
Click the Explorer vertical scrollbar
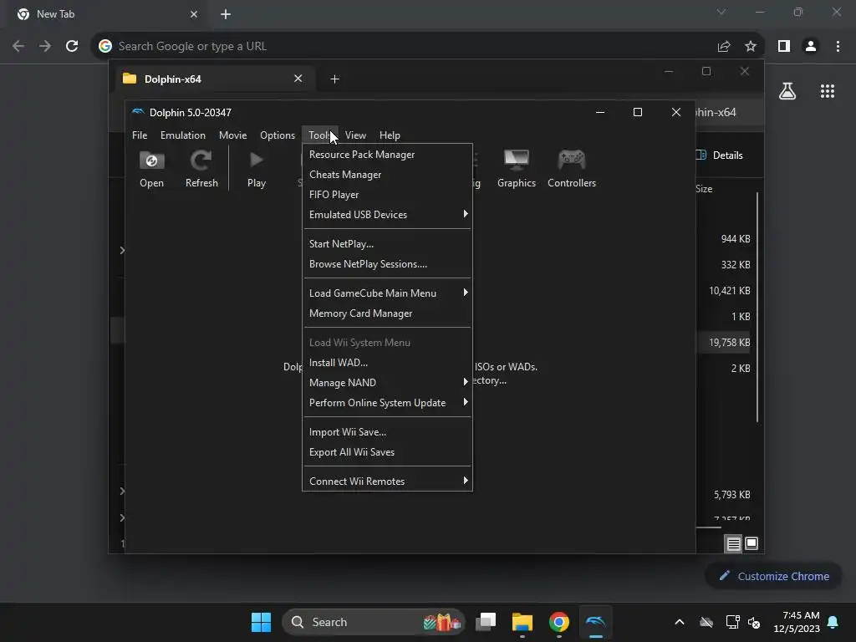[x=757, y=308]
